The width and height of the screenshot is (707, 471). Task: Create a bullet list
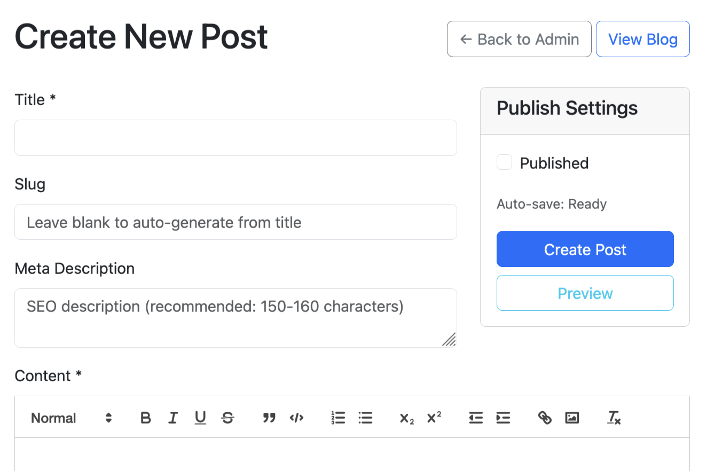click(365, 418)
